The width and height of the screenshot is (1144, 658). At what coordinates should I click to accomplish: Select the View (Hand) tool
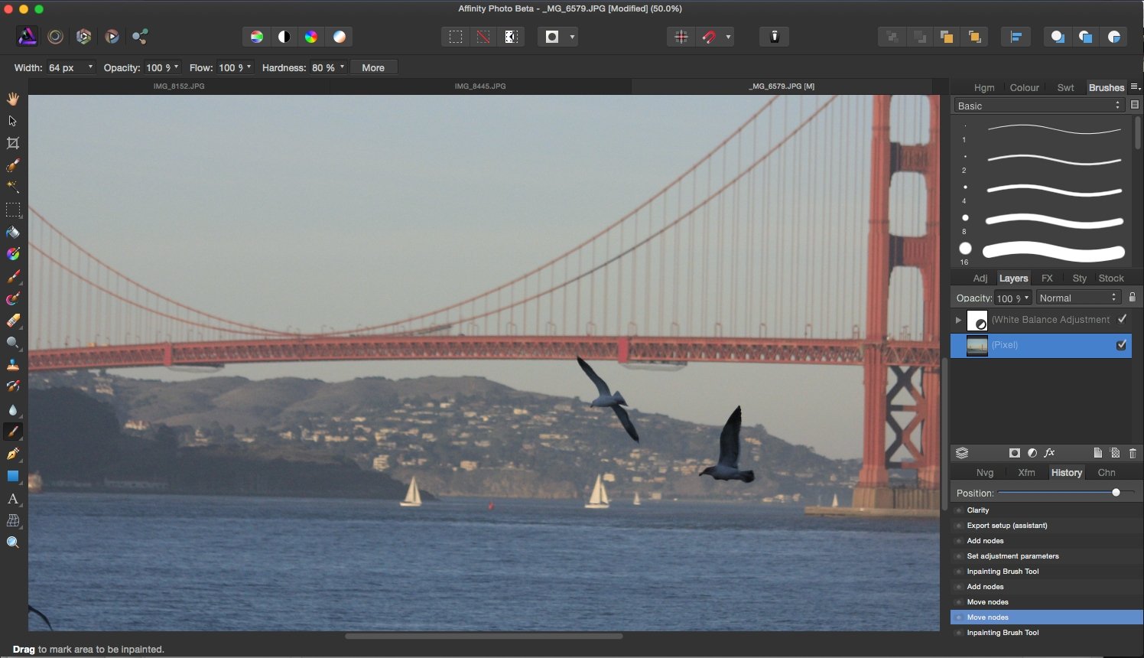12,99
